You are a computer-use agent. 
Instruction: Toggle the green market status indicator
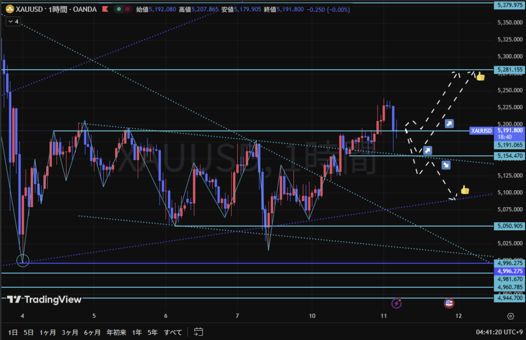coord(119,9)
